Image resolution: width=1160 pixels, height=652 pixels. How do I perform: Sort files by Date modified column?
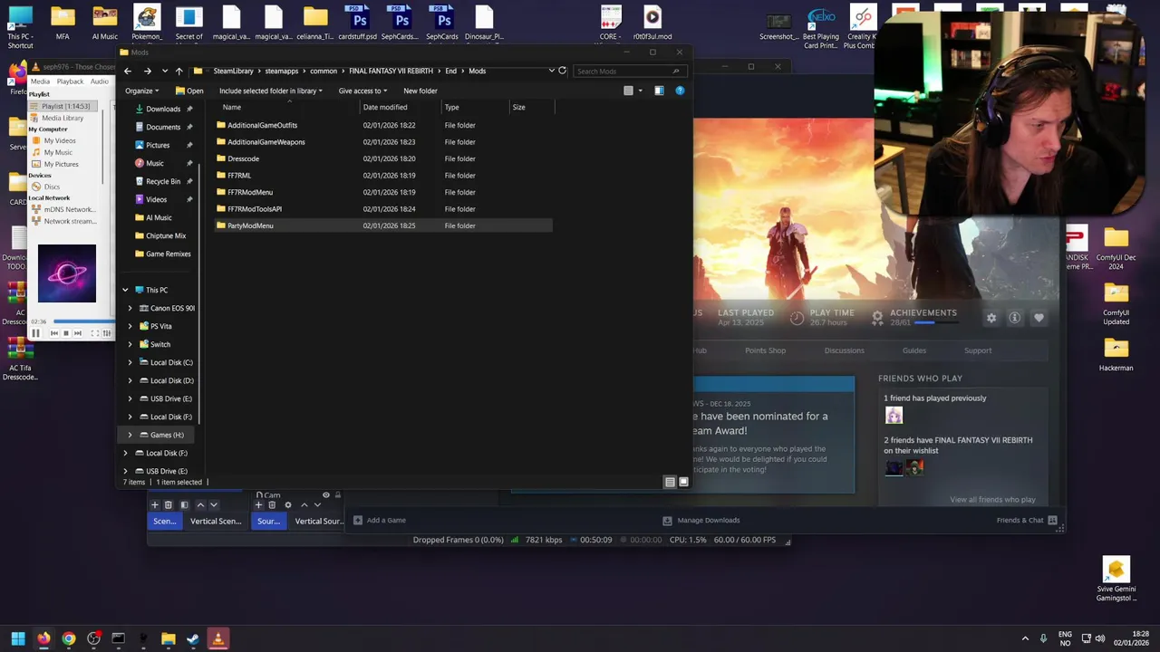385,107
